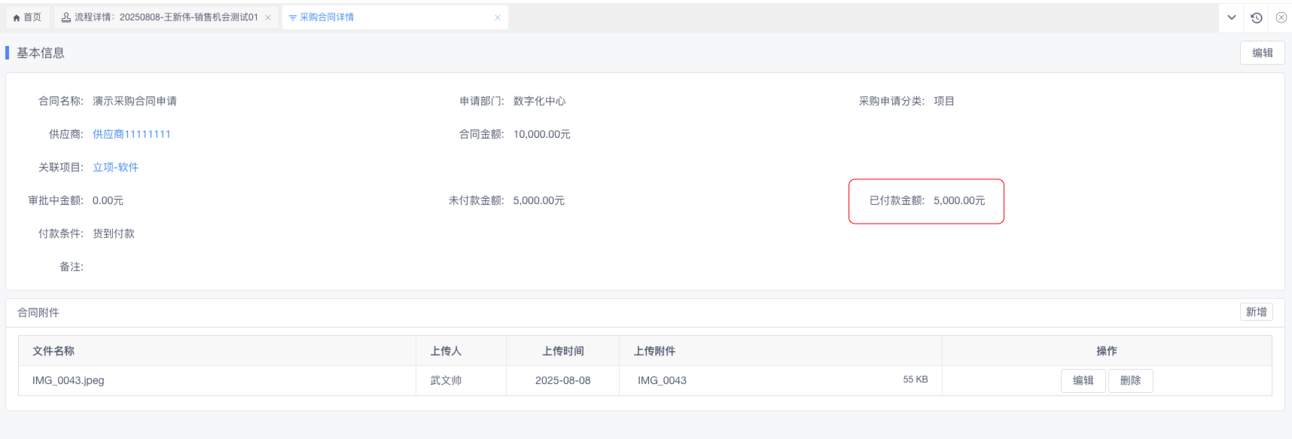
Task: Click 新增 to add contract attachment
Action: (x=1256, y=312)
